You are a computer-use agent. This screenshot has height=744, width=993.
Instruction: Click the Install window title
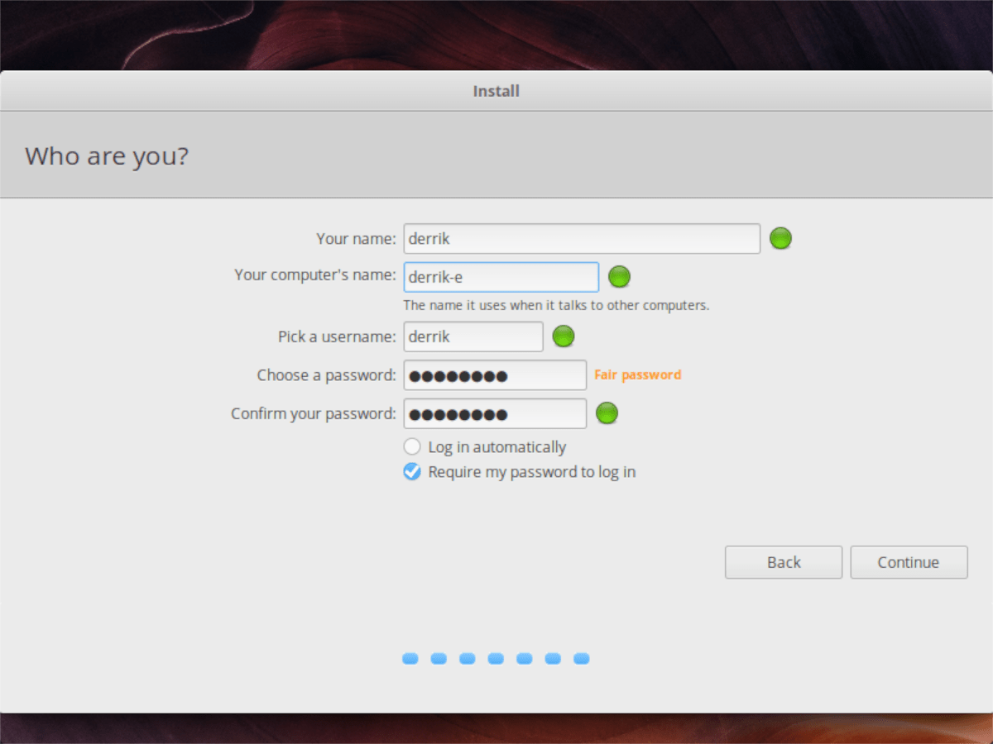pos(496,91)
